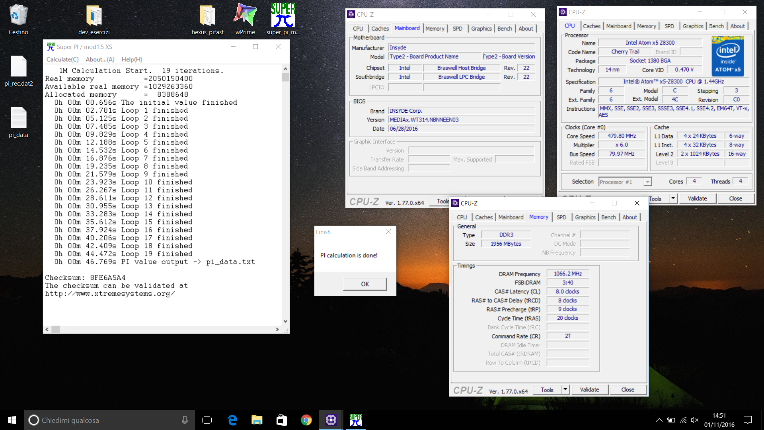
Task: Close the Finish dialog with X
Action: click(388, 232)
